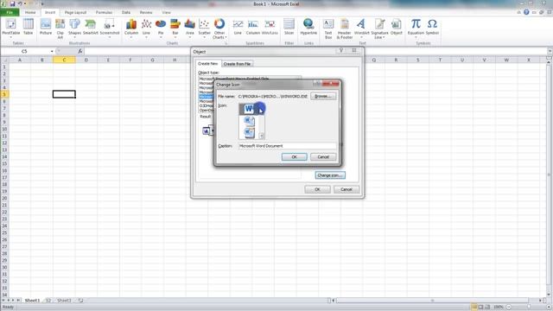This screenshot has height=311, width=553.
Task: Insert a Picture from the ribbon
Action: click(46, 27)
